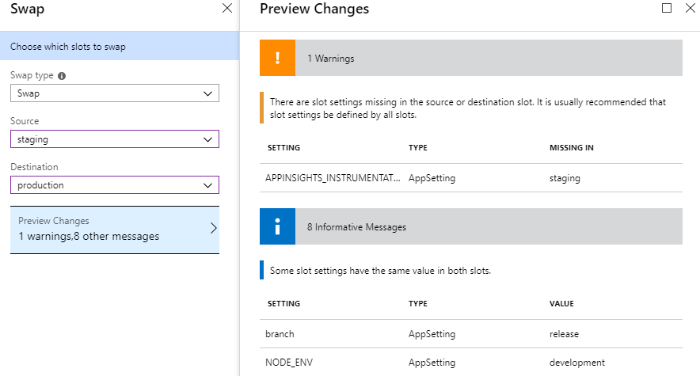This screenshot has height=376, width=700.
Task: Open Preview Changes warnings summary row
Action: coord(115,230)
